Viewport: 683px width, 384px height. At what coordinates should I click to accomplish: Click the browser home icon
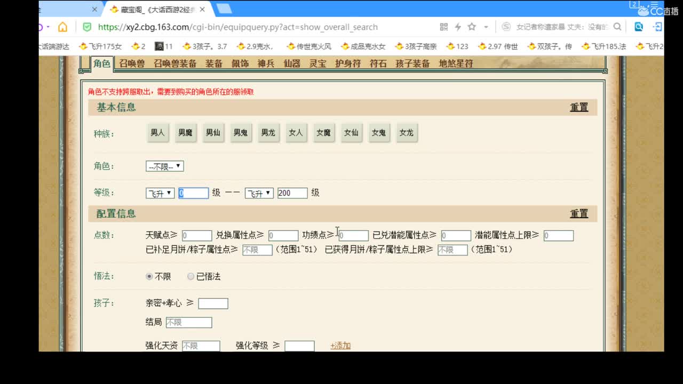click(x=63, y=27)
